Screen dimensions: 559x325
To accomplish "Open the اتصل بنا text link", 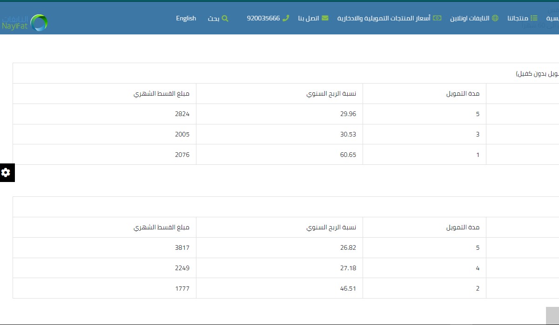I will point(309,19).
